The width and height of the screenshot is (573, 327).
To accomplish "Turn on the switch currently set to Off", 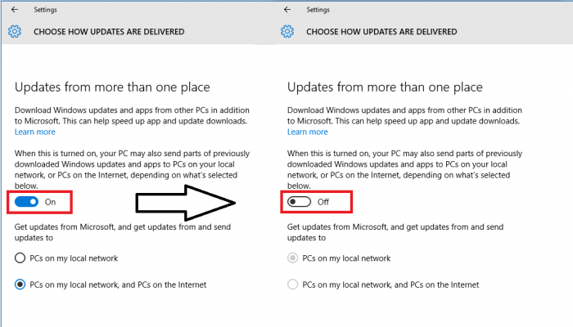I will point(300,201).
